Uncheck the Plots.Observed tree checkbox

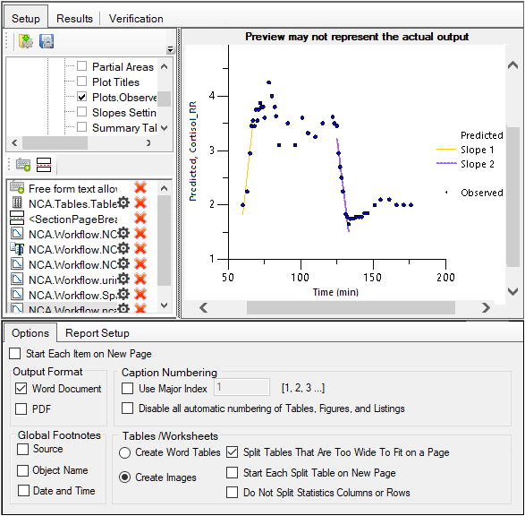[82, 97]
